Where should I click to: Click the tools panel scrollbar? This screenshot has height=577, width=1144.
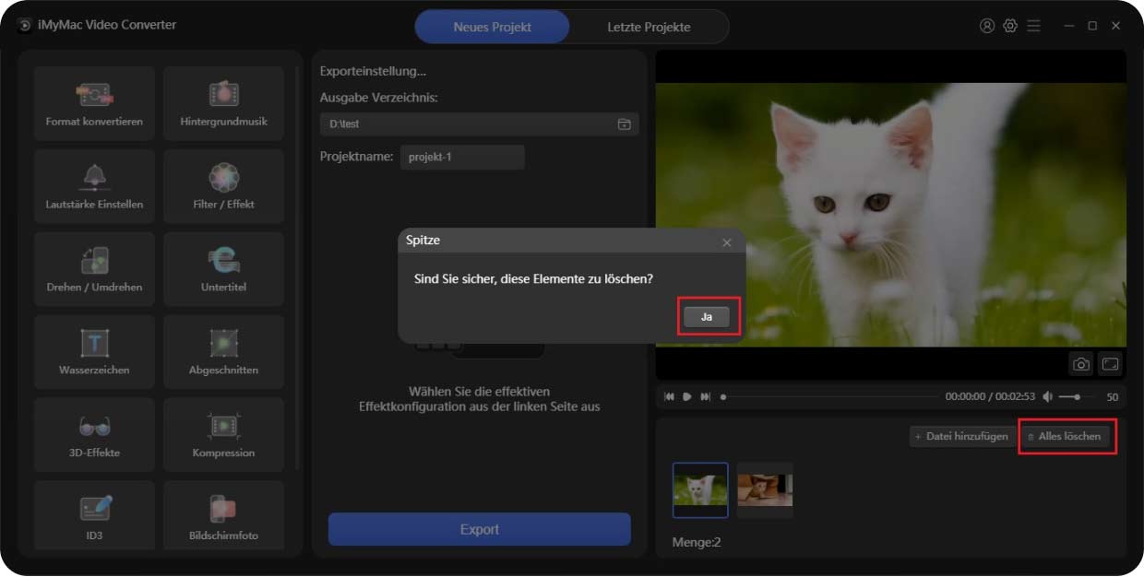click(x=297, y=267)
